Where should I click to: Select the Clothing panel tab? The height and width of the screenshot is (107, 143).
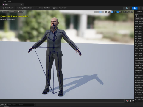[x=140, y=12]
